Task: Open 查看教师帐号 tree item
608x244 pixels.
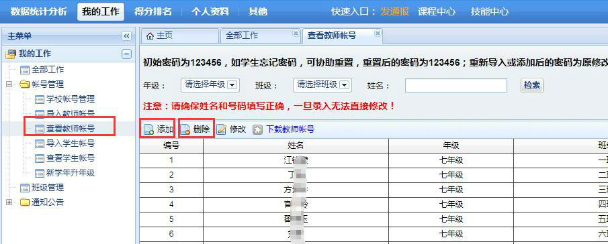Action: (x=71, y=129)
